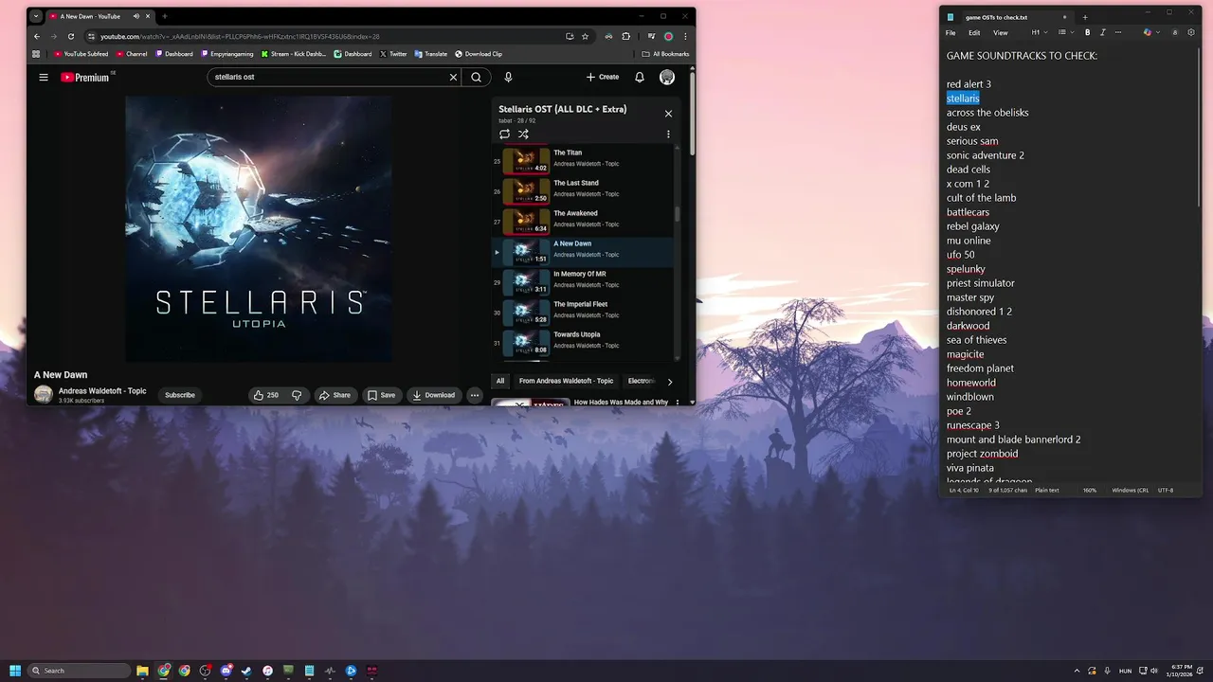Open the Copilot dropdown in Notepad

(1151, 32)
